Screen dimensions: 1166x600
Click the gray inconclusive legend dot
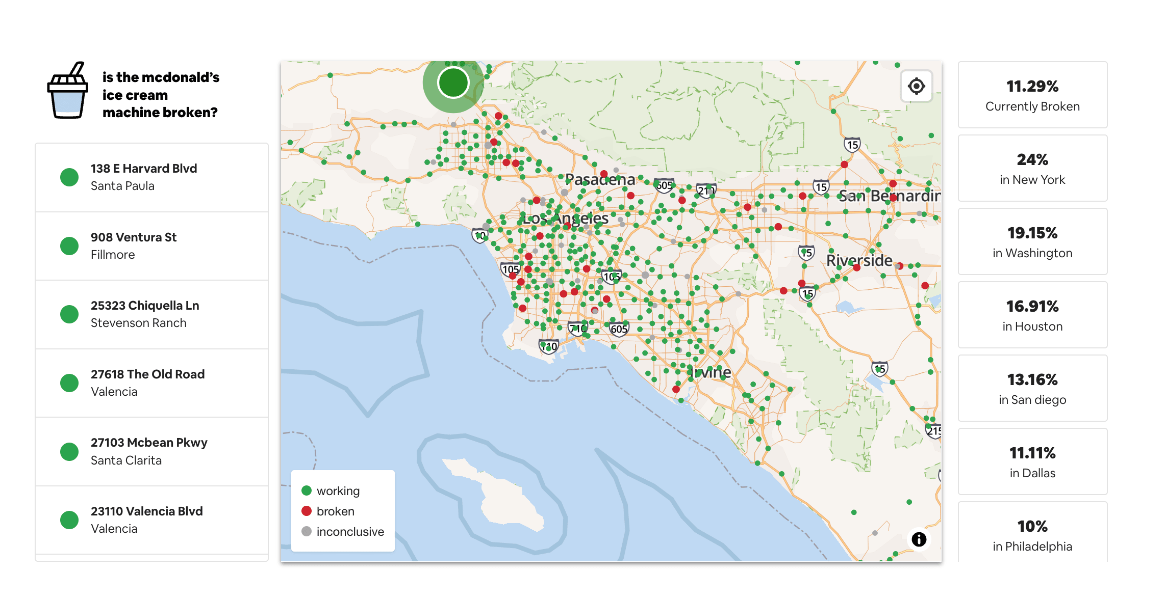(x=307, y=531)
